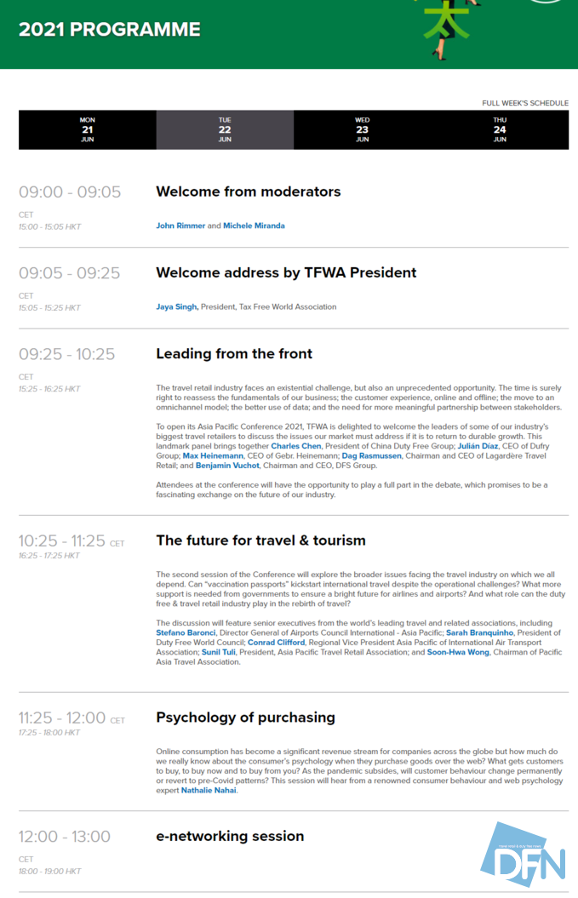
Task: Open Stefano Baronci's speaker page
Action: click(x=186, y=632)
